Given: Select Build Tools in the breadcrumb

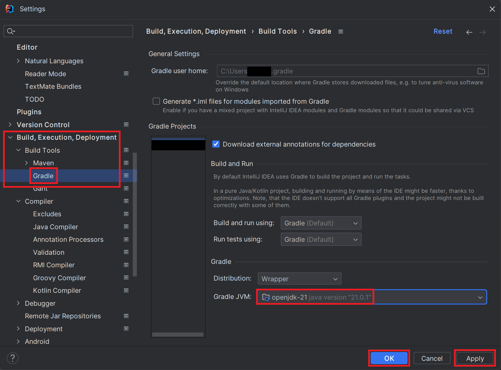Looking at the screenshot, I should [278, 31].
